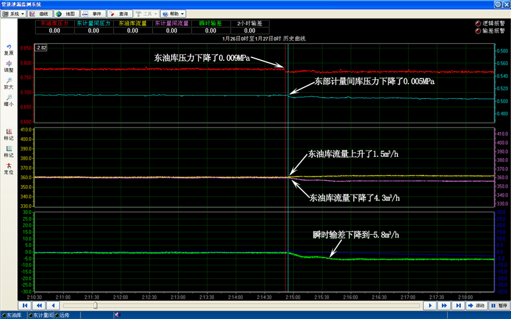The width and height of the screenshot is (511, 319).
Task: Open the 曲线 curve view from toolbar
Action: pyautogui.click(x=40, y=13)
